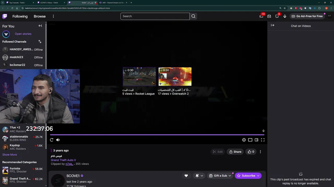
Task: Follow SCOVE1 with heart button
Action: coord(186,176)
